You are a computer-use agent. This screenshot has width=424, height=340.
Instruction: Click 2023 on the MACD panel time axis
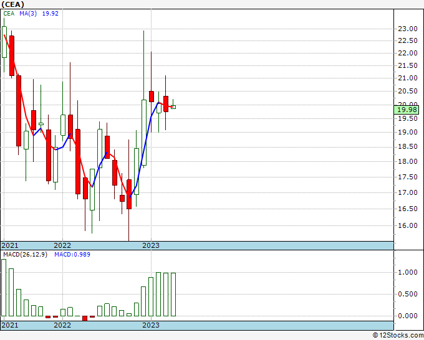pos(151,325)
